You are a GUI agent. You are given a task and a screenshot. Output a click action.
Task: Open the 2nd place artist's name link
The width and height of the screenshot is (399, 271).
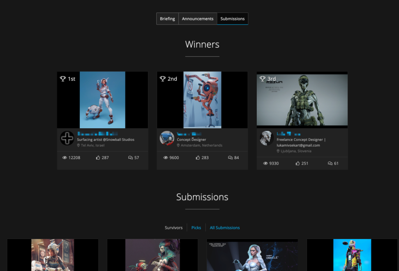coord(189,134)
